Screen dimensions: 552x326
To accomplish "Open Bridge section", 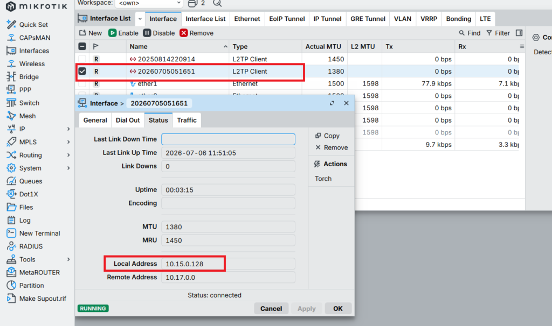I will tap(23, 76).
